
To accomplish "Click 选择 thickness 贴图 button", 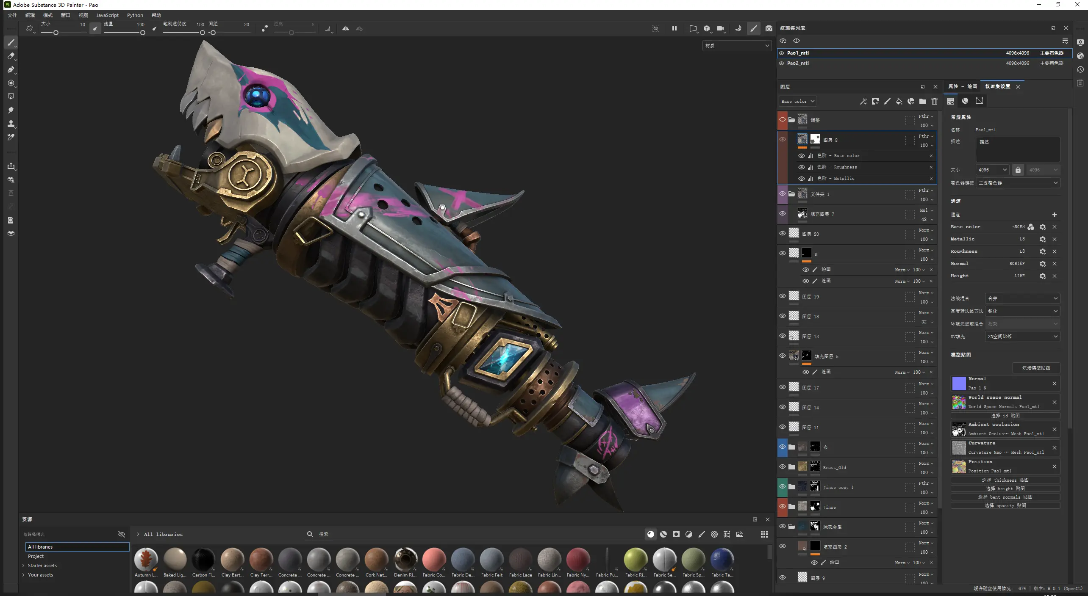I will pos(1005,480).
